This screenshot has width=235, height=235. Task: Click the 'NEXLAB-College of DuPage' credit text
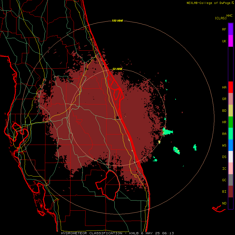click(208, 3)
